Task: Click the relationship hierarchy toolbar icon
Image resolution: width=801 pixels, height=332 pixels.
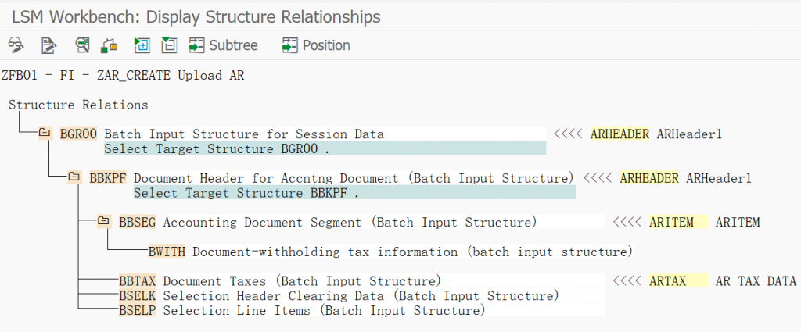Action: [109, 45]
